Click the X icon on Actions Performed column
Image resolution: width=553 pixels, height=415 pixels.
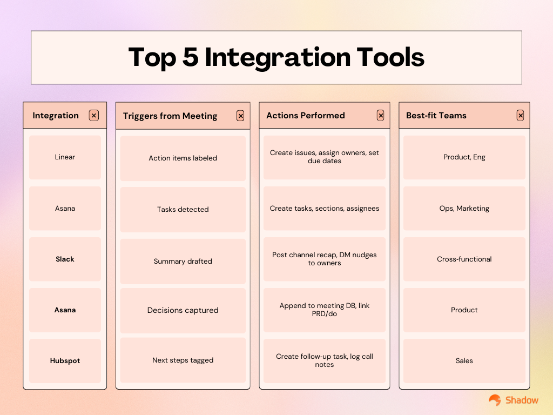(x=380, y=115)
